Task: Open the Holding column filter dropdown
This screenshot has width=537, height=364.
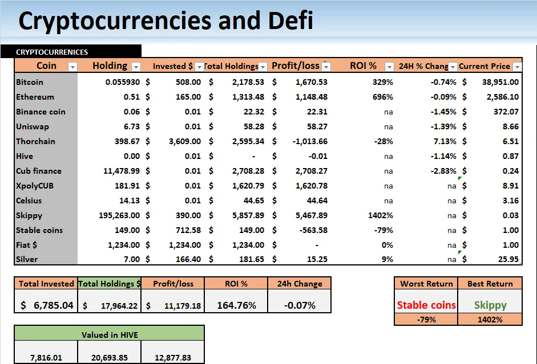Action: (x=136, y=67)
